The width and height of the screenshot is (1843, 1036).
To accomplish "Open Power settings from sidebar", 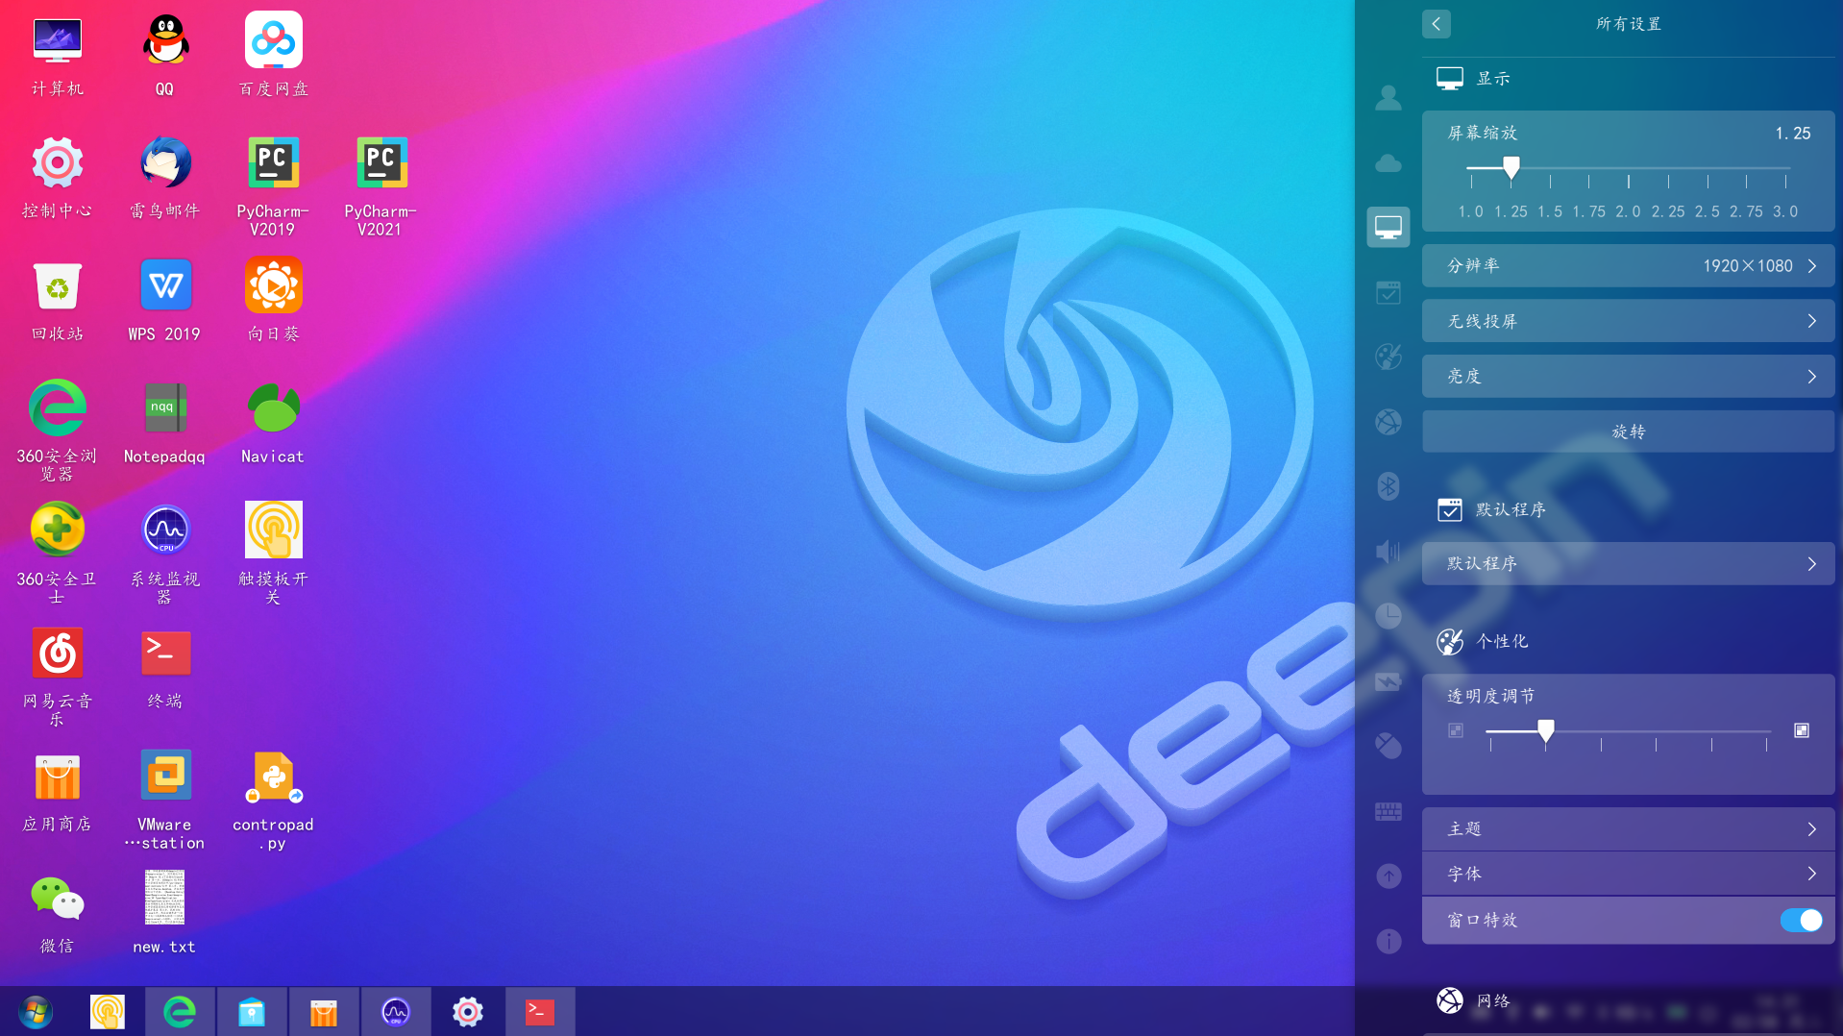I will [1388, 682].
